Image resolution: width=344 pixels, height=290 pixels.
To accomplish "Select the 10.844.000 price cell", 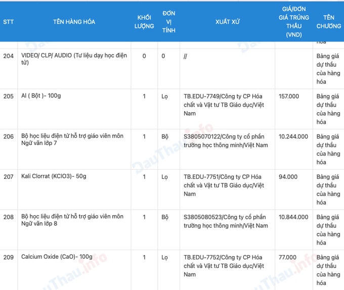I will 293,217.
